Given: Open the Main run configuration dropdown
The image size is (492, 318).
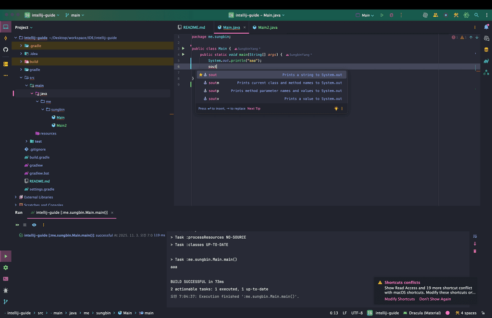Looking at the screenshot, I should pos(366,15).
